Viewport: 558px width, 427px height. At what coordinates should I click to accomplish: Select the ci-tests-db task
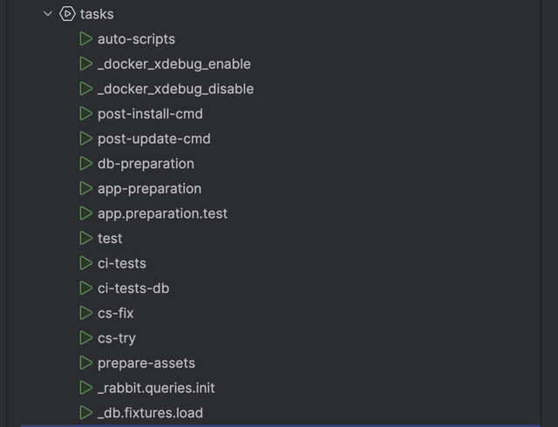133,288
